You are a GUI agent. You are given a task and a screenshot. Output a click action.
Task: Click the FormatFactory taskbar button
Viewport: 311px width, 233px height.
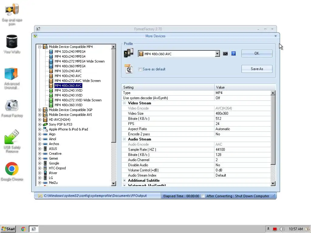[34, 229]
